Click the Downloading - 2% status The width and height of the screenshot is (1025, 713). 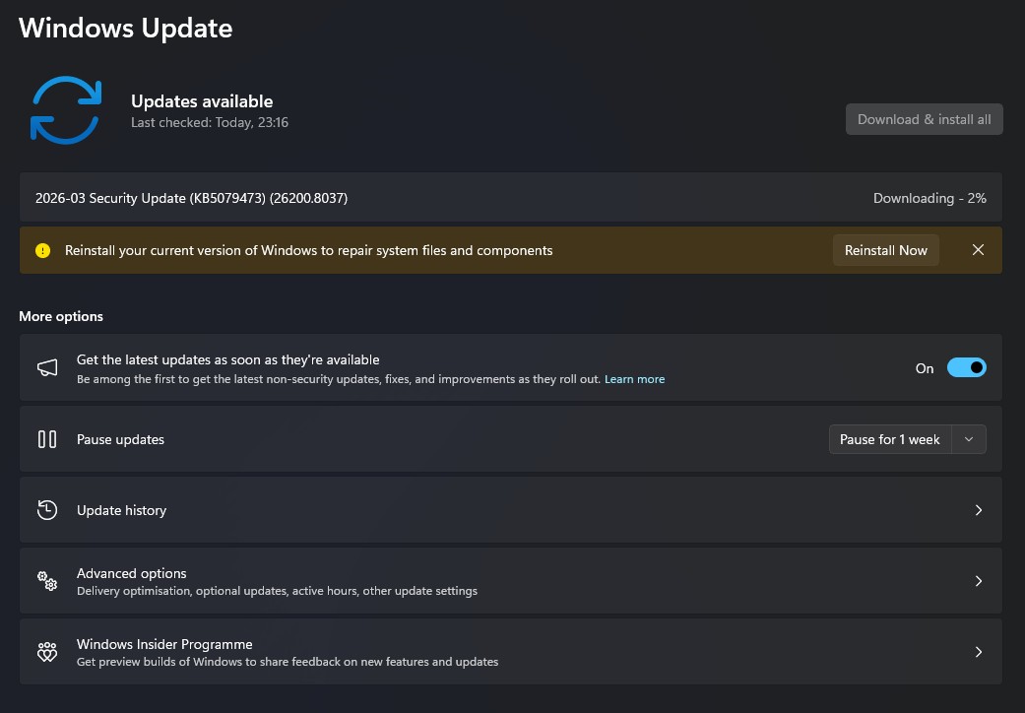tap(929, 198)
